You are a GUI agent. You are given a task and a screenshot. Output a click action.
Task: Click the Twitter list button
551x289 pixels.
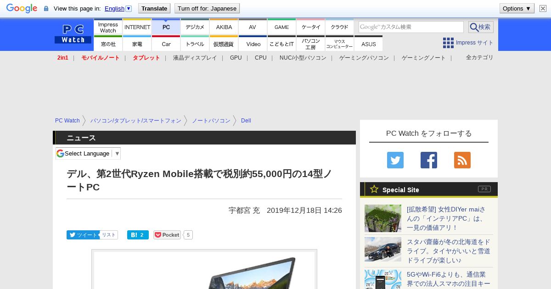pos(109,235)
